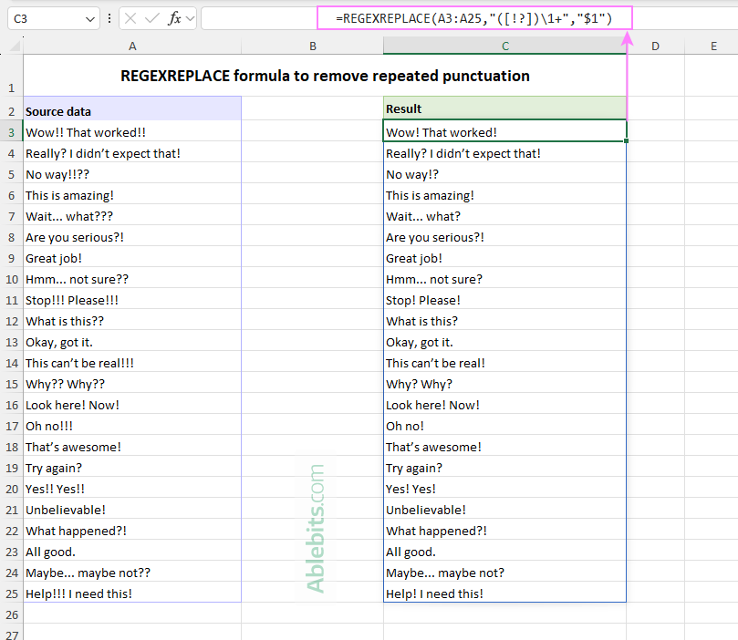Select row 14 header
Image resolution: width=738 pixels, height=640 pixels.
pos(11,364)
